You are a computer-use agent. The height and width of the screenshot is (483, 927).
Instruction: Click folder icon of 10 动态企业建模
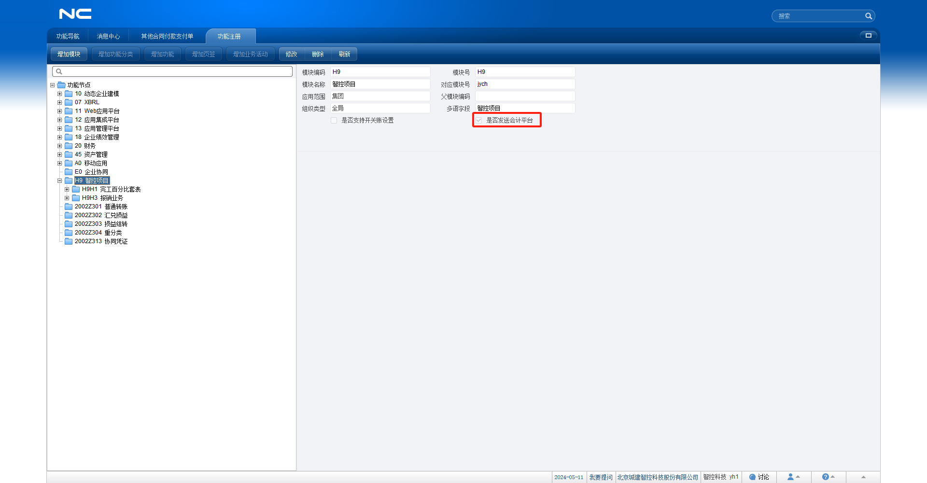pyautogui.click(x=69, y=94)
